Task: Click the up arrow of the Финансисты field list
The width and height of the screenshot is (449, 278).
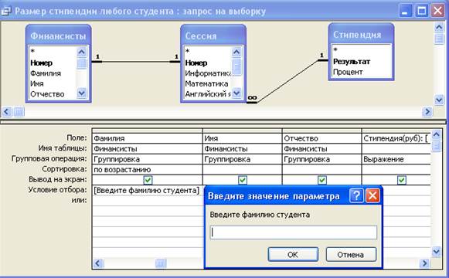Action: pyautogui.click(x=82, y=52)
